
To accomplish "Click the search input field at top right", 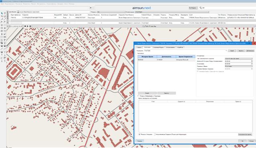I will 229,8.
